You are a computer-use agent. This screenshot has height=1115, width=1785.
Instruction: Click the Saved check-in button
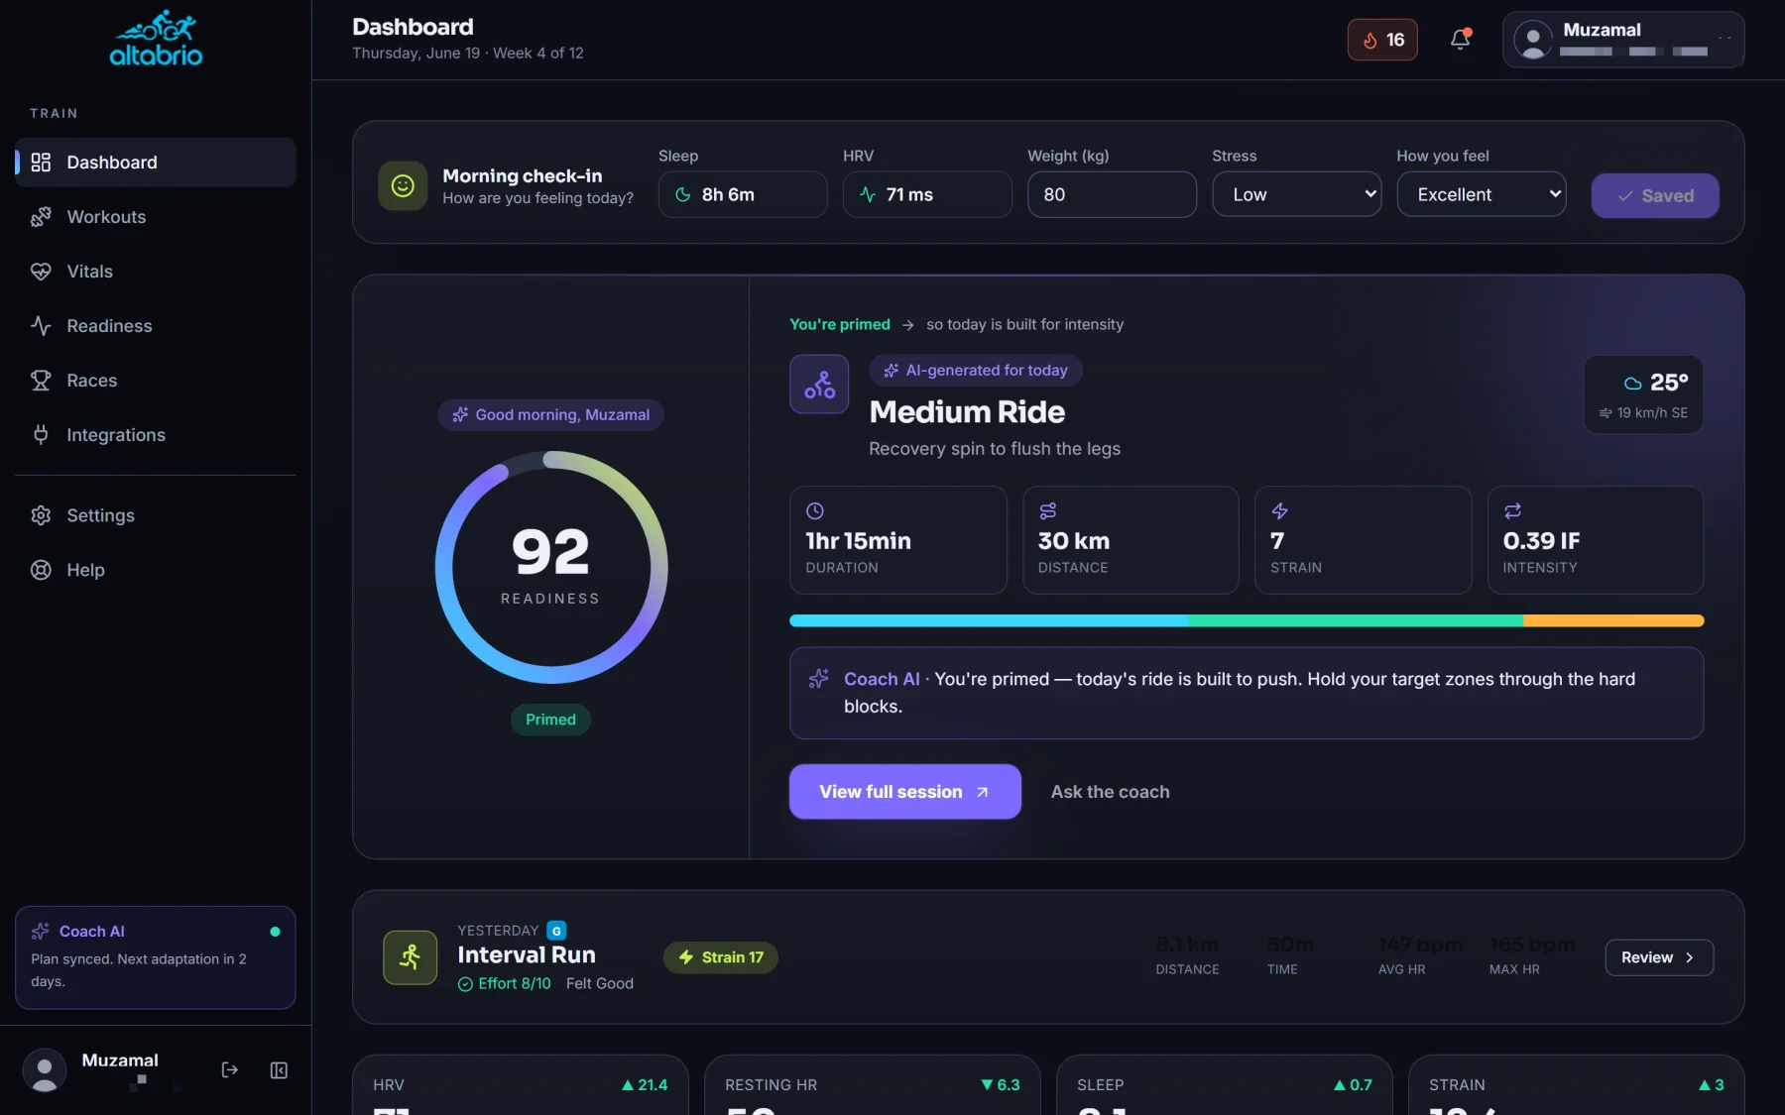1655,195
